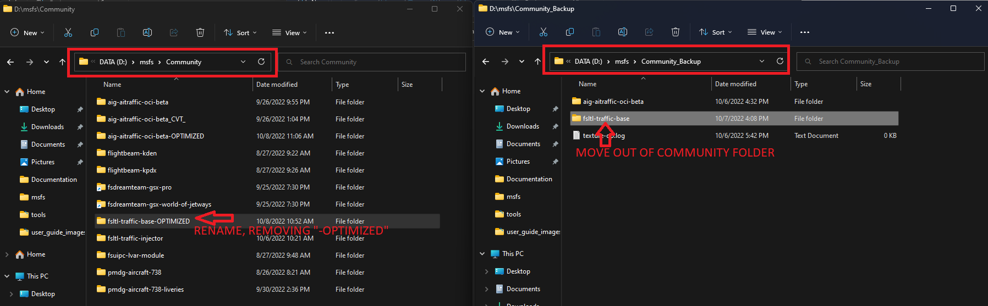Go forward in Community_Backup window
Viewport: 988px width, 306px height.
click(x=505, y=62)
